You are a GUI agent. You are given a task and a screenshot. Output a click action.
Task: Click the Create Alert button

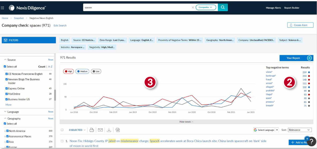click(300, 25)
